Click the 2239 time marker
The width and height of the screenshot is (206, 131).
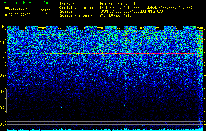click(x=179, y=28)
